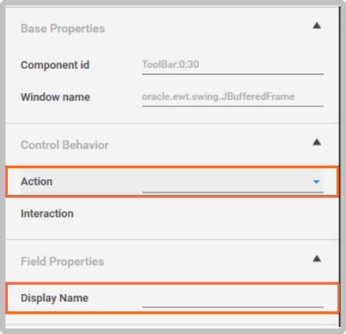Focus the Display Name input field
The width and height of the screenshot is (346, 334).
pyautogui.click(x=232, y=297)
